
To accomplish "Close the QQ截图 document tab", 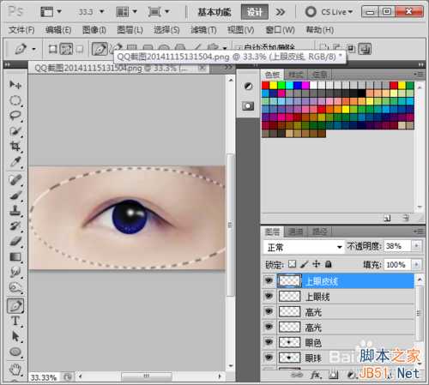I will (x=202, y=68).
